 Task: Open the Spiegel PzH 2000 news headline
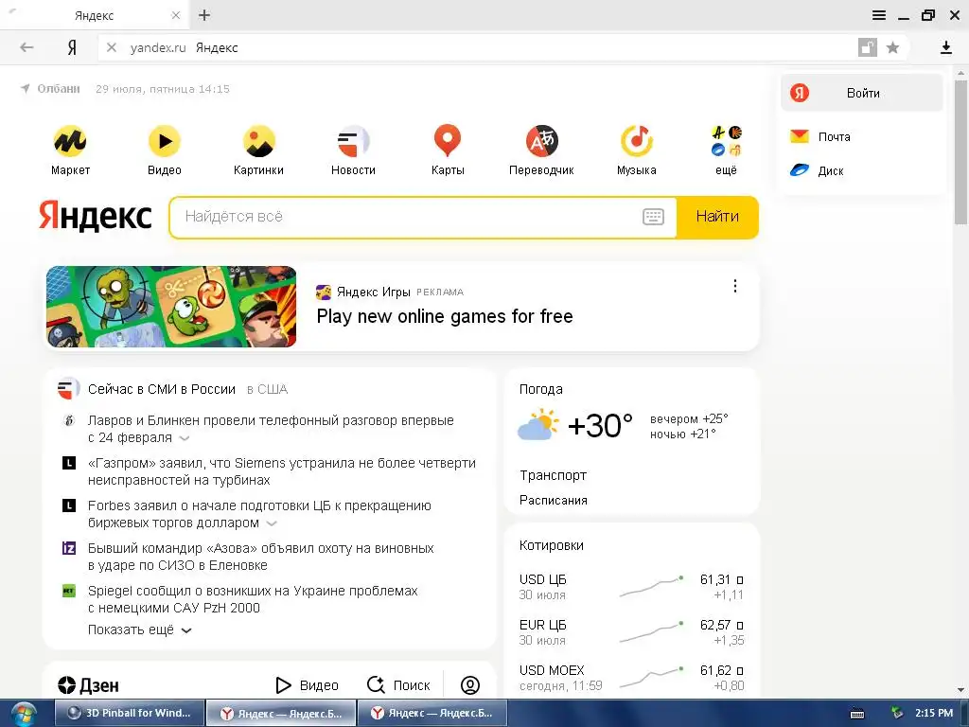point(253,599)
